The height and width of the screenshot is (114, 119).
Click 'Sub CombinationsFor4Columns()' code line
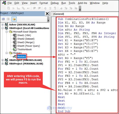click(x=83, y=19)
